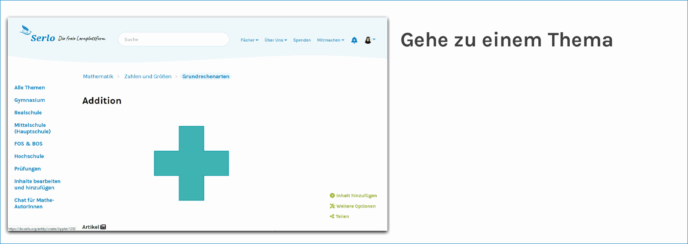688x244 pixels.
Task: Open the Spenden page
Action: tap(302, 40)
